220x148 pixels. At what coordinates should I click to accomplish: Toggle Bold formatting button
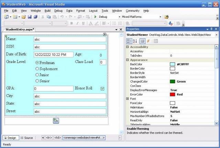(x=71, y=23)
